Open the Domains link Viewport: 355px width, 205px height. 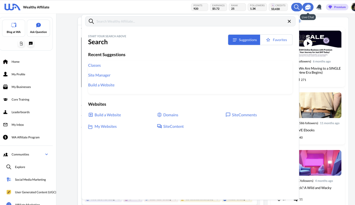[x=171, y=115]
